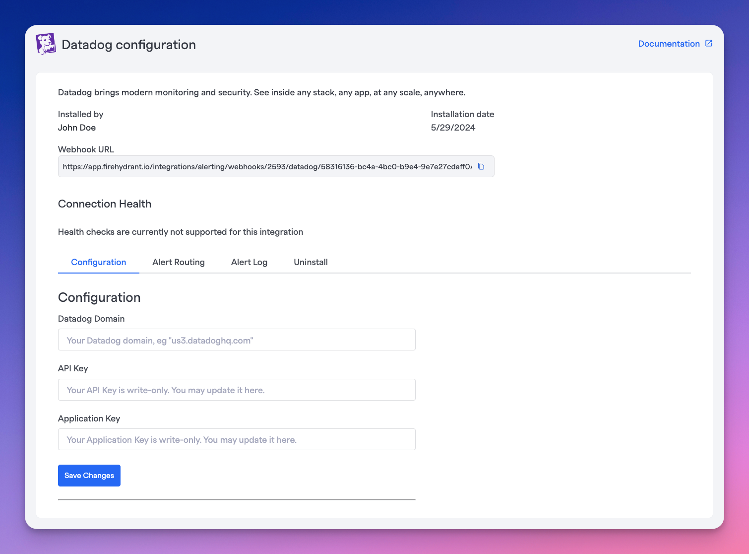Click the 'Installation date' label
This screenshot has width=749, height=554.
click(462, 114)
